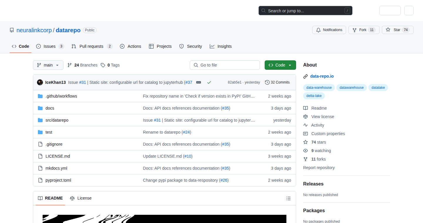Go to the Pull requests tab
Image resolution: width=423 pixels, height=223 pixels.
(x=92, y=46)
